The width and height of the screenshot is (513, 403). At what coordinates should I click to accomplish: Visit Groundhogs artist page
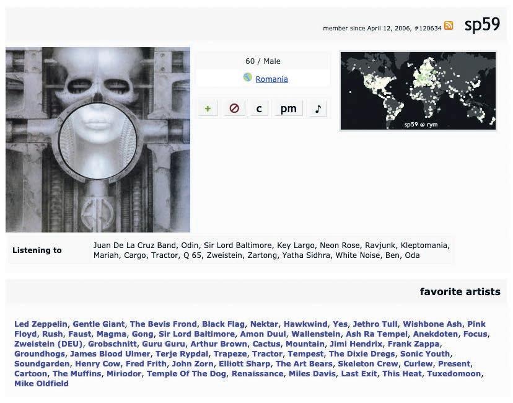tap(40, 354)
